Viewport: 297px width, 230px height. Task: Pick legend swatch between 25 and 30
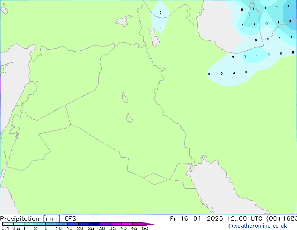click(94, 224)
